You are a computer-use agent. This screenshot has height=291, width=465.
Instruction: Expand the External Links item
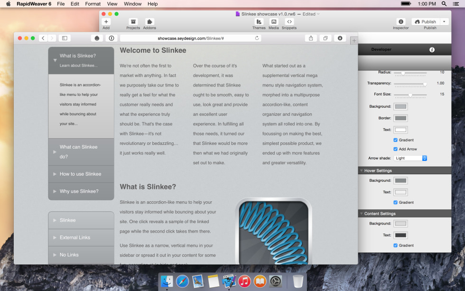(x=81, y=238)
